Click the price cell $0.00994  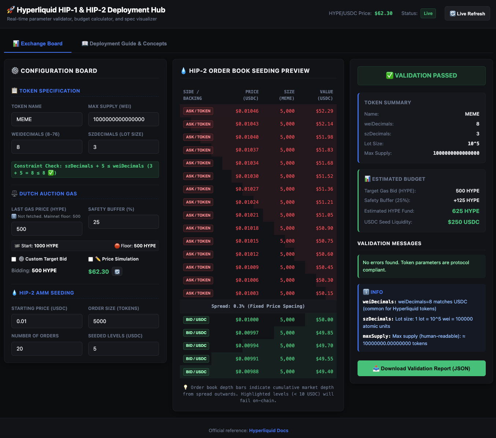pos(247,345)
